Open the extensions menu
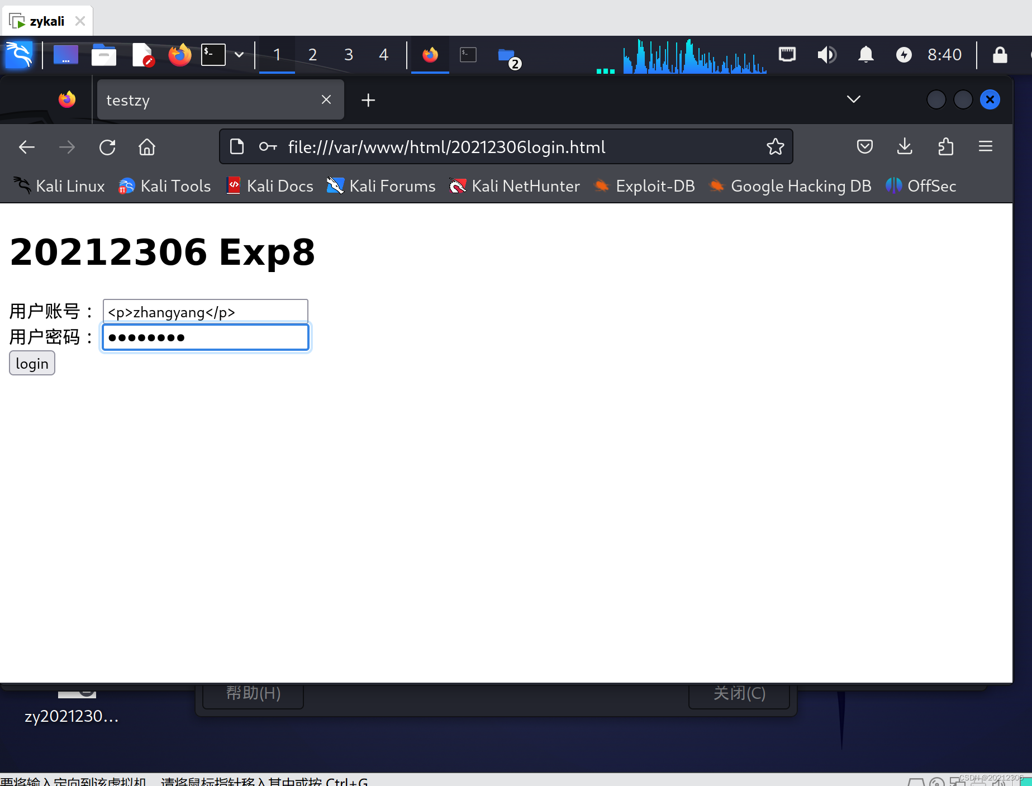 945,147
